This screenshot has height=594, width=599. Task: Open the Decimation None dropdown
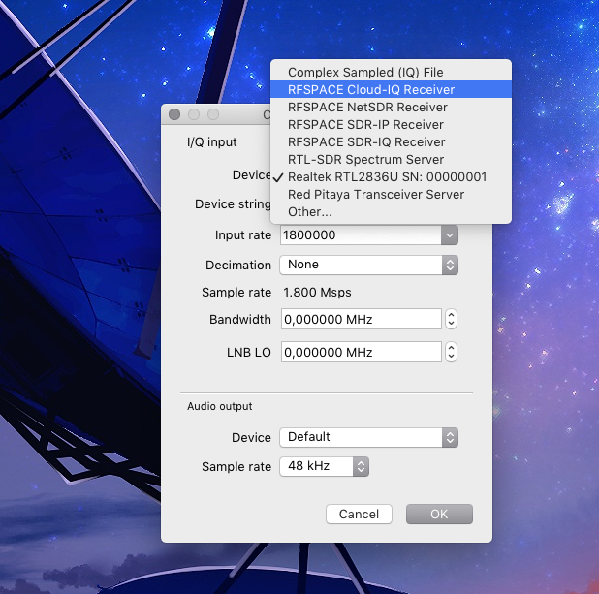tap(368, 265)
